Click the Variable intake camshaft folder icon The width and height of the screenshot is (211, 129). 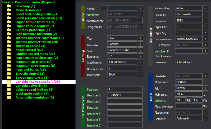(x=9, y=82)
